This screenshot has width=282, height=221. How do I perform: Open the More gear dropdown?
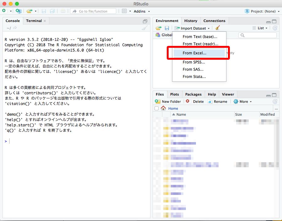point(242,102)
